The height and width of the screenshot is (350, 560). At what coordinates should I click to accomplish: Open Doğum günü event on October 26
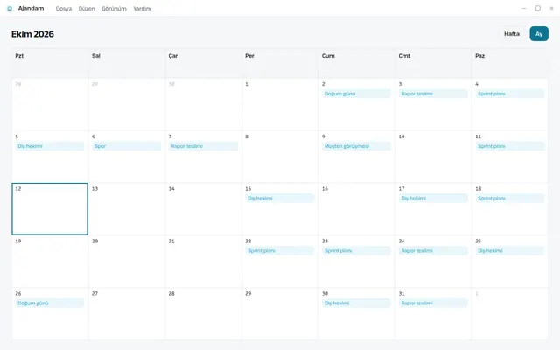[50, 304]
